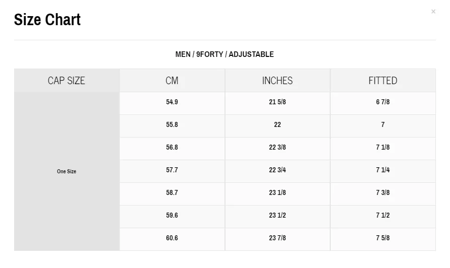This screenshot has width=450, height=268.
Task: Click the One Size cell
Action: (66, 171)
